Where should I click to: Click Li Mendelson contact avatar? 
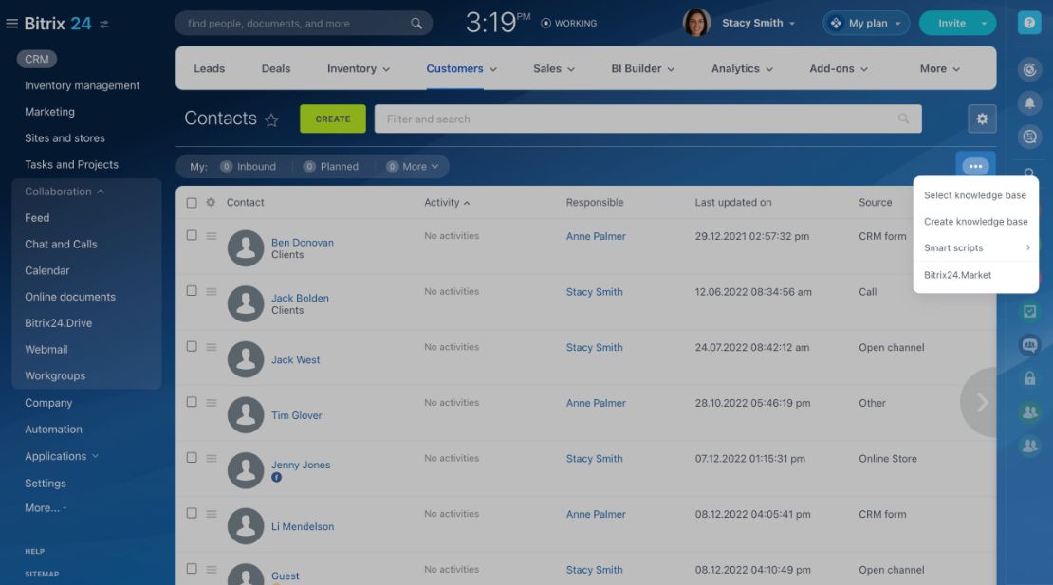tap(246, 525)
